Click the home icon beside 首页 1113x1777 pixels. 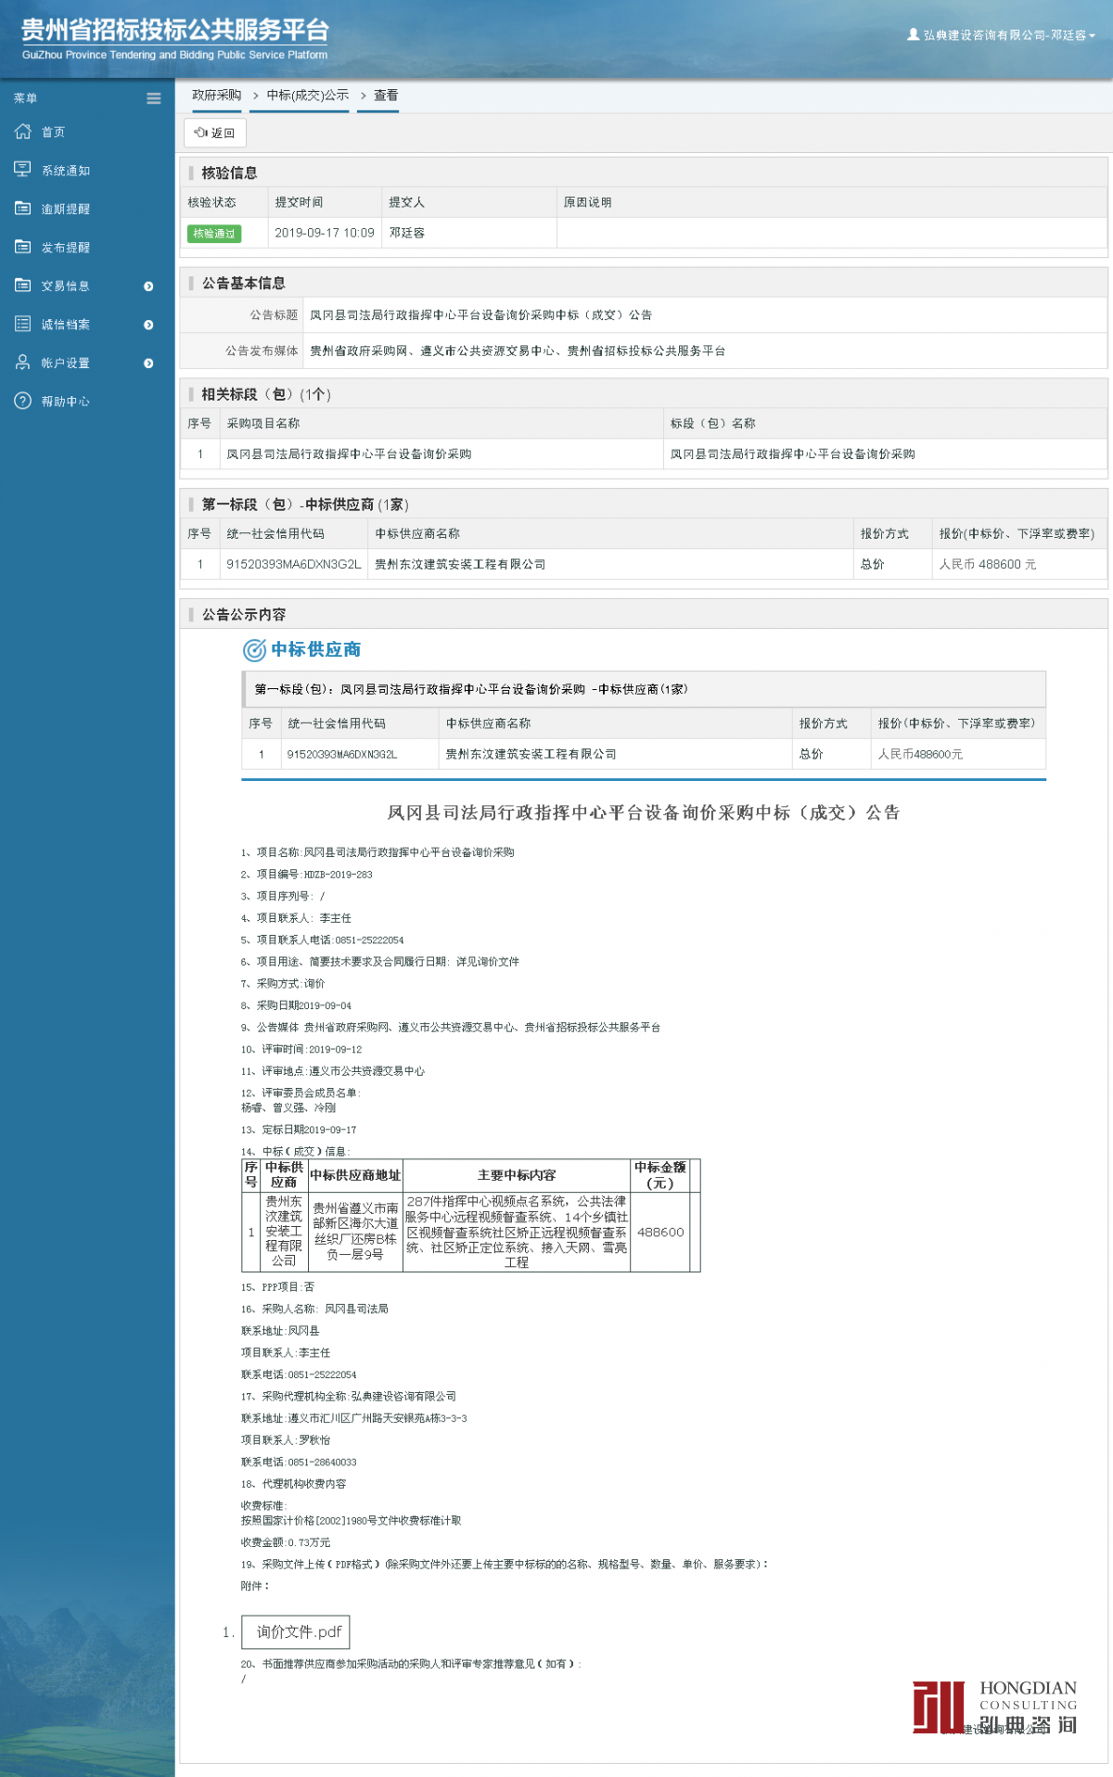pyautogui.click(x=23, y=132)
